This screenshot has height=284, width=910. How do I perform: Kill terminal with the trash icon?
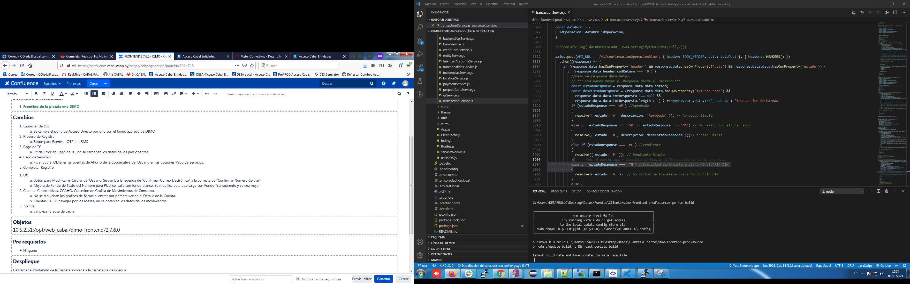(x=887, y=191)
